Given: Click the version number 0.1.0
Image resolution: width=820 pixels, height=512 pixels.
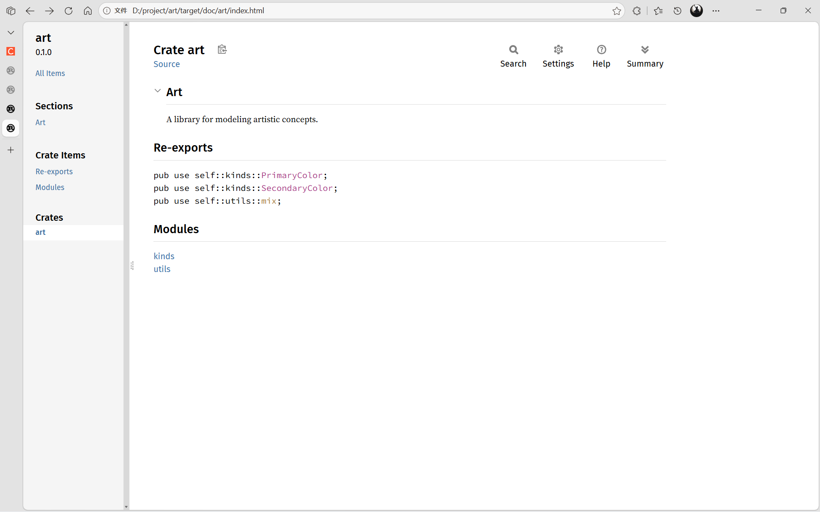Looking at the screenshot, I should (x=44, y=53).
